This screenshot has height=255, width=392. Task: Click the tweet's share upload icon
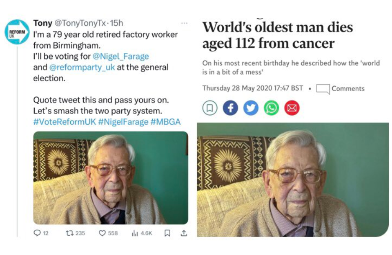pyautogui.click(x=184, y=233)
